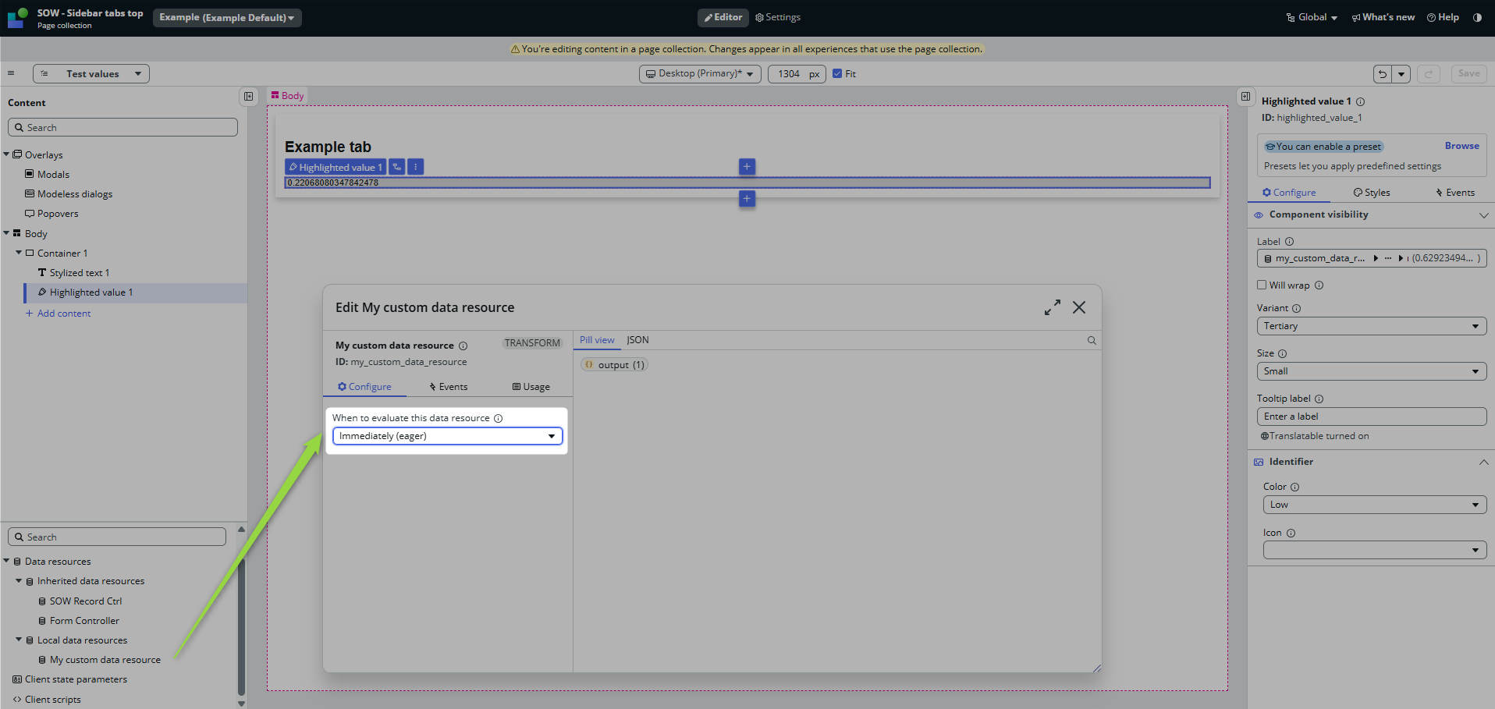The image size is (1495, 709).
Task: Expand the dialog with the maximize arrows icon
Action: coord(1053,307)
